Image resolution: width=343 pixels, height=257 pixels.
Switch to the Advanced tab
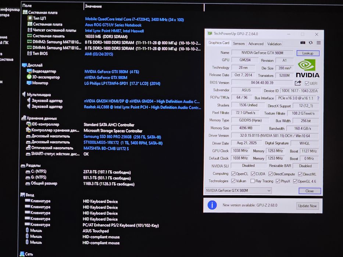pos(256,44)
